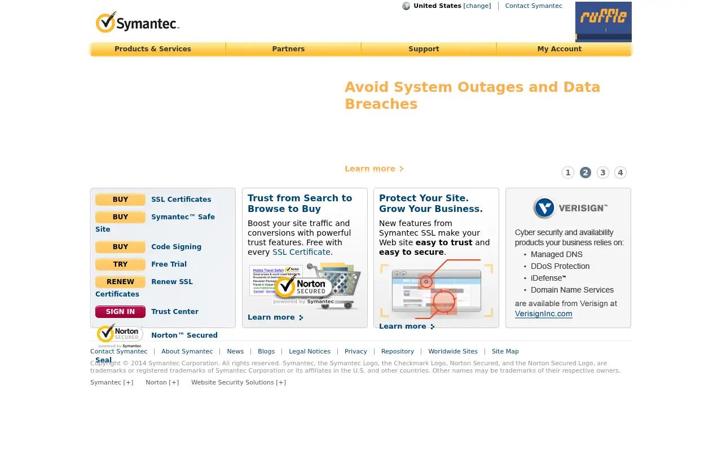Click the globe icon beside United States
The image size is (722, 451).
pos(406,6)
